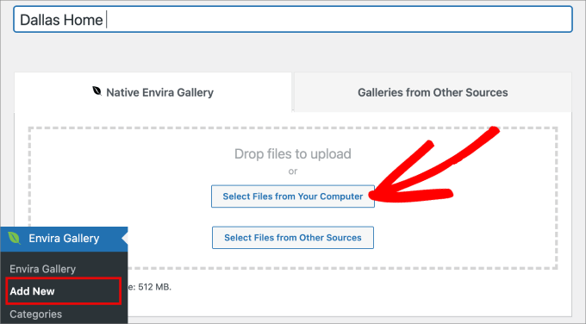Focus the gallery title field containing Dallas Home
This screenshot has height=324, width=586.
(293, 20)
